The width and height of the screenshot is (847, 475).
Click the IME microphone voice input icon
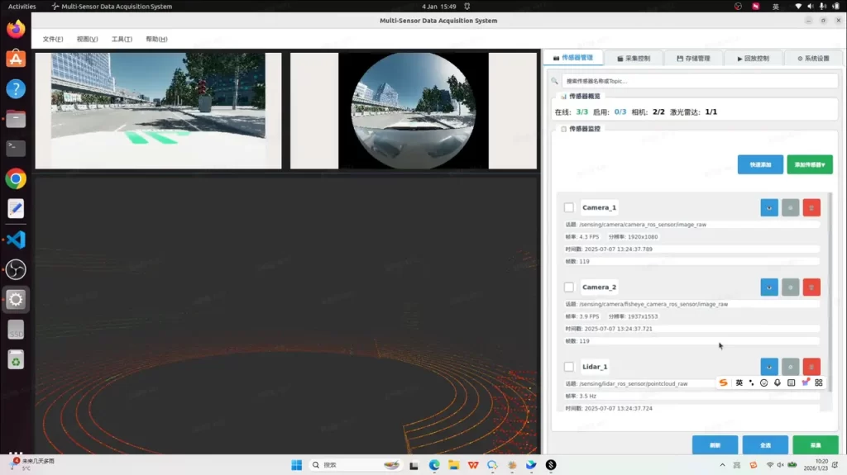click(778, 382)
